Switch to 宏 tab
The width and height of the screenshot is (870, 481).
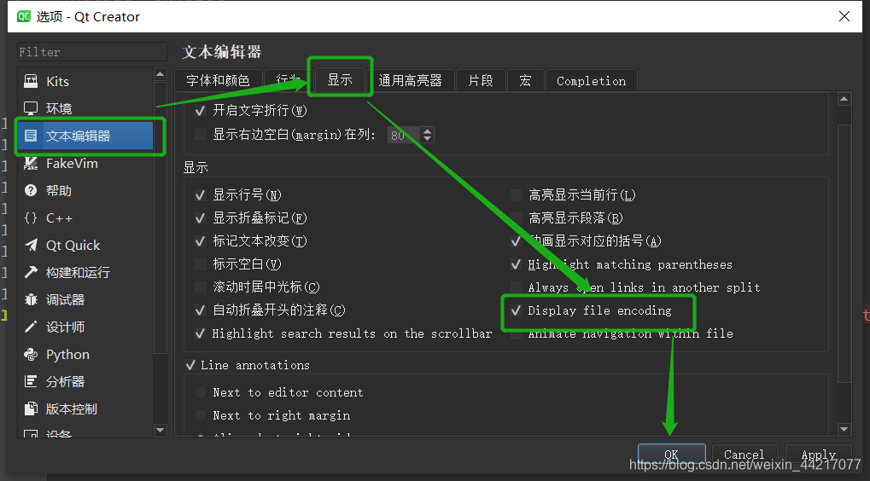pyautogui.click(x=525, y=80)
